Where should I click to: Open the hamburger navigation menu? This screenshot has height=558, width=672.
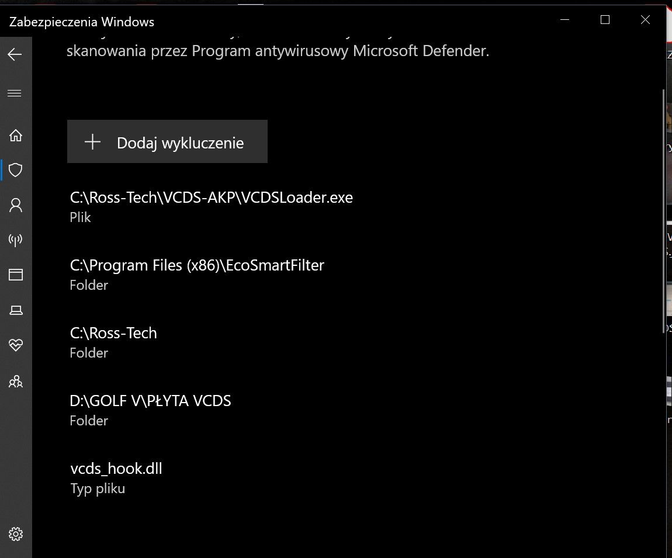coord(15,93)
